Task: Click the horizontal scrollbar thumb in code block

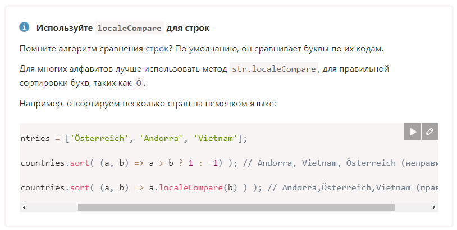Action: click(236, 208)
